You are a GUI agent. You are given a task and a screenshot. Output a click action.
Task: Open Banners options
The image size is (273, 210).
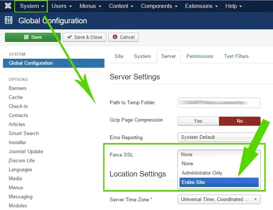coord(18,88)
